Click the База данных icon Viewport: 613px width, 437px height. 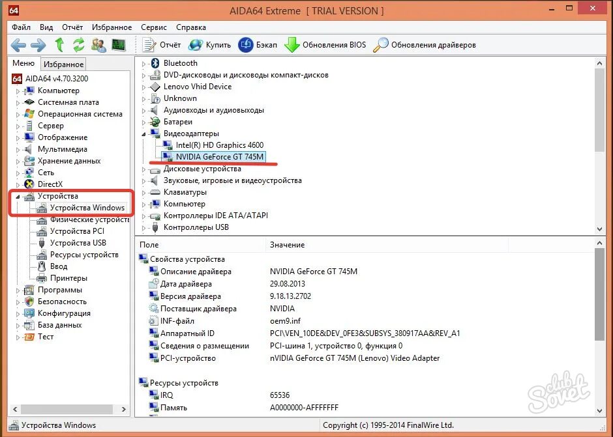[x=29, y=326]
